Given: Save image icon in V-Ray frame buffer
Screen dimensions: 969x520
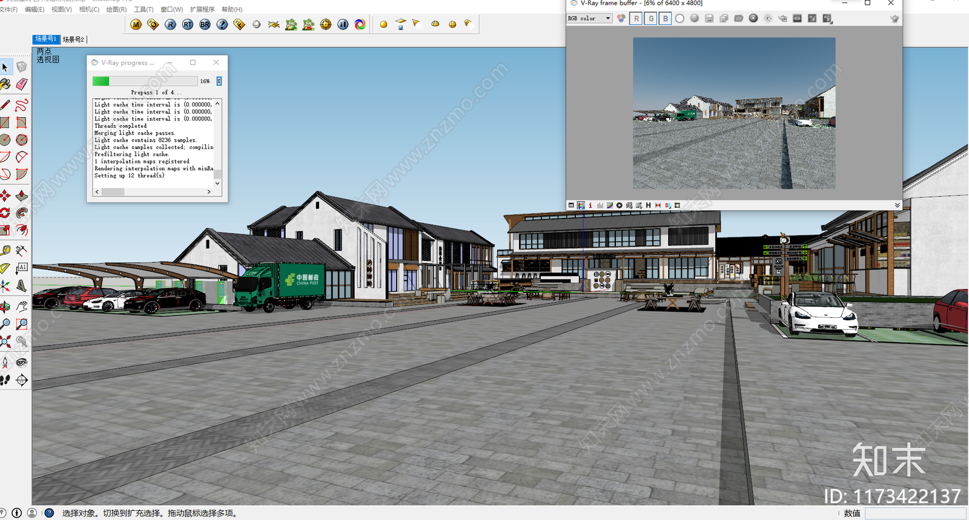Looking at the screenshot, I should (x=709, y=19).
